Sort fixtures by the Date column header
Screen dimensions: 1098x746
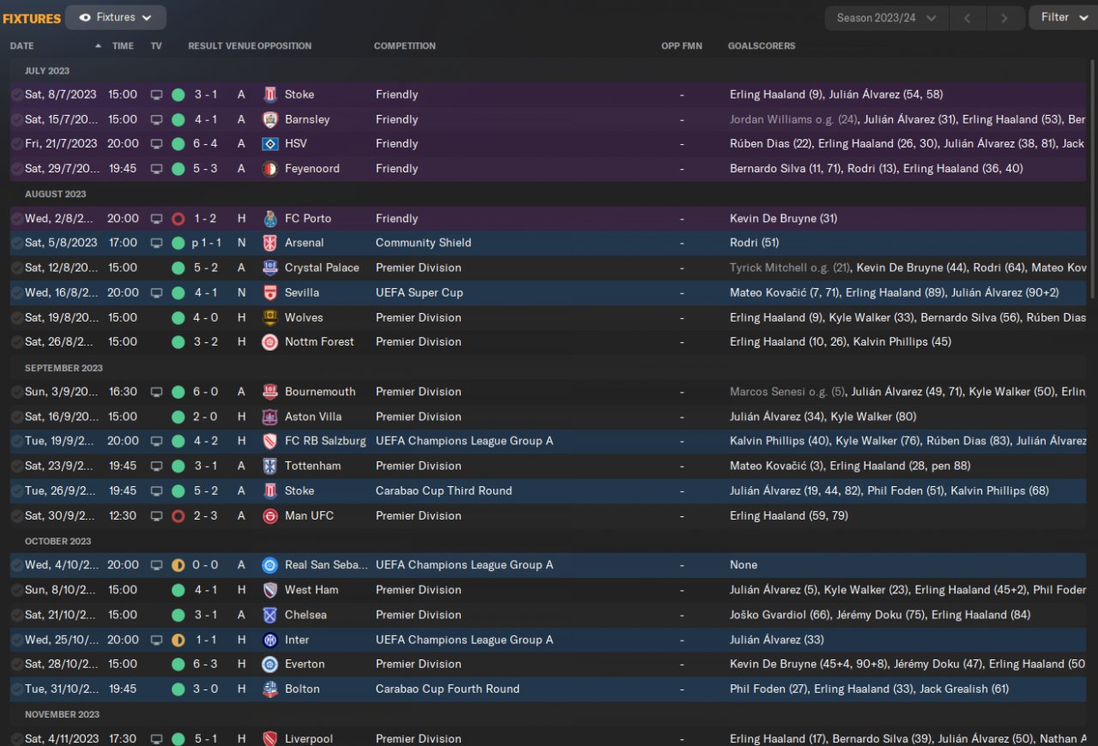click(x=22, y=45)
